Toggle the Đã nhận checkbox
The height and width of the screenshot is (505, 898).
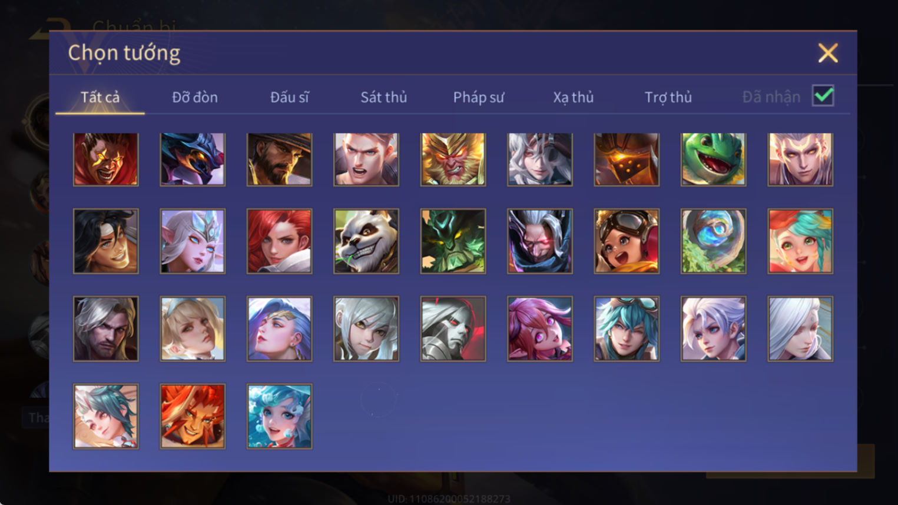pos(823,95)
